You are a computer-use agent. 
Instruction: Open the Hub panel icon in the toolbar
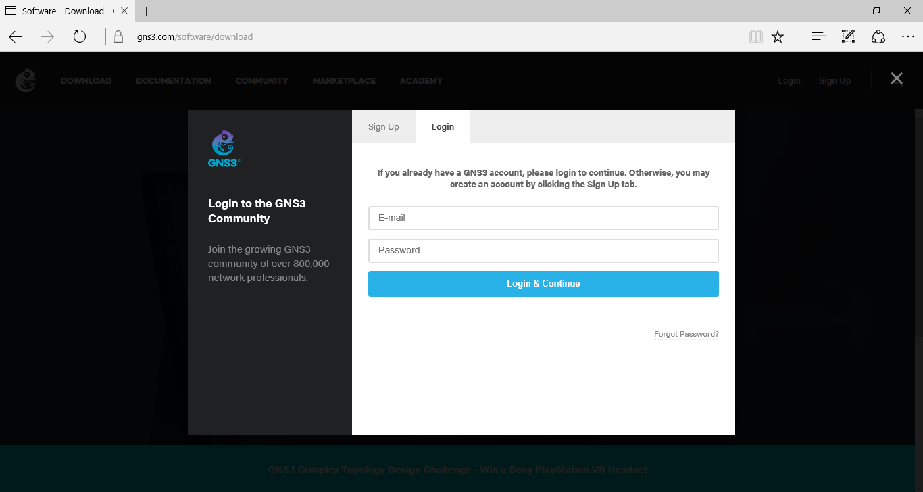818,36
